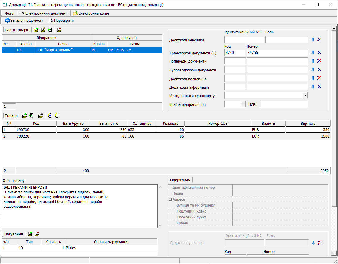This screenshot has height=264, width=338.
Task: Move the goods item down
Action: pyautogui.click(x=57, y=115)
